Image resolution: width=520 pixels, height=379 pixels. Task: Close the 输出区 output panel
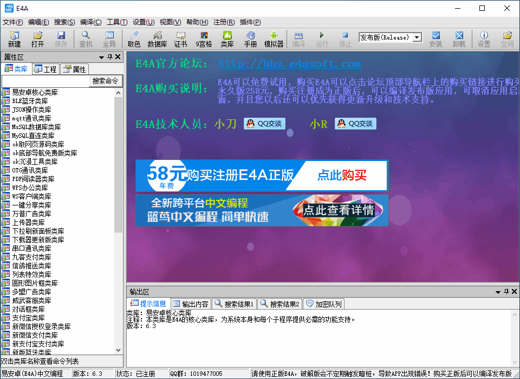coord(515,292)
